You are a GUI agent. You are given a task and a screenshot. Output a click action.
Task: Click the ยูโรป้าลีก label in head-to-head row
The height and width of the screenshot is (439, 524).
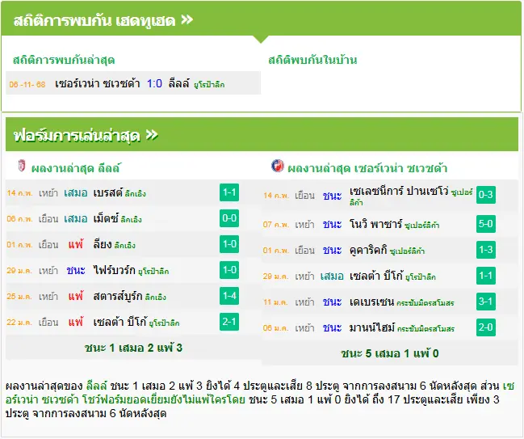(209, 85)
